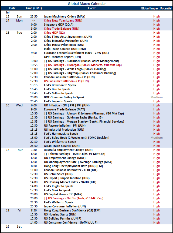Select 'Fed's Kugler to Speak' event
The image size is (173, 233).
pos(58,186)
